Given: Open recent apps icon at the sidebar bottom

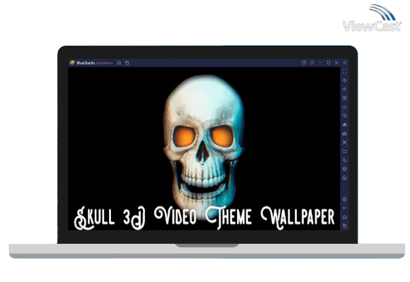Looking at the screenshot, I should pos(345,225).
